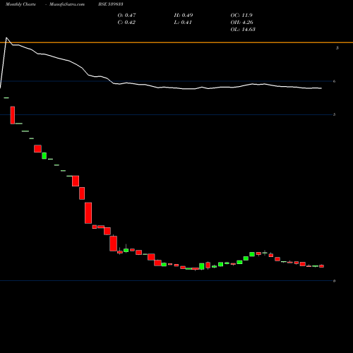Click the "6" price axis label

334,81
